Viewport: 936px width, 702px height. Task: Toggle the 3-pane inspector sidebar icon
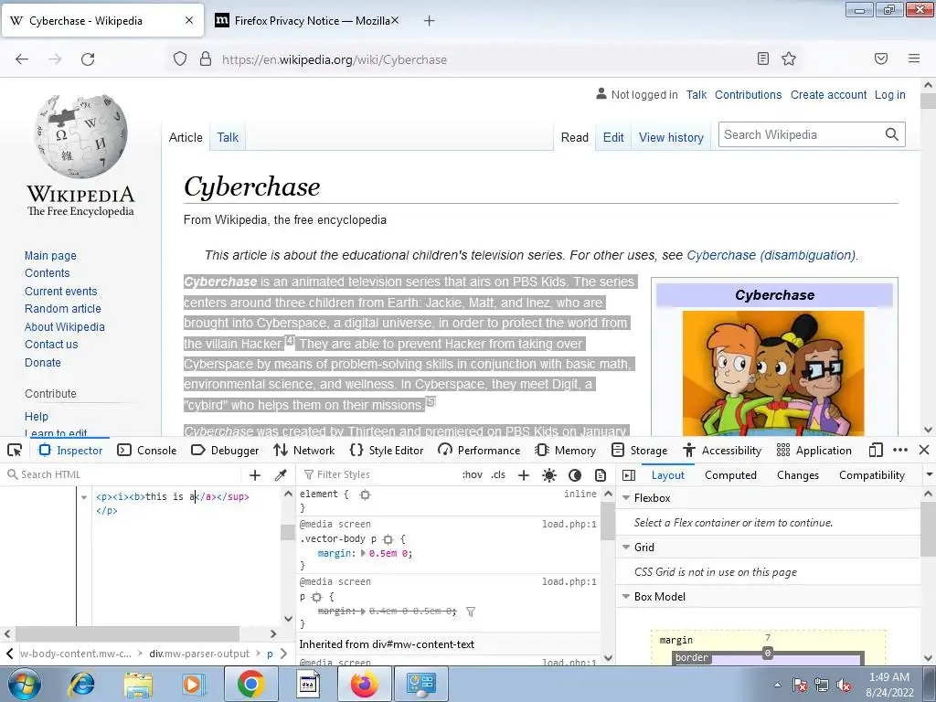(x=629, y=474)
